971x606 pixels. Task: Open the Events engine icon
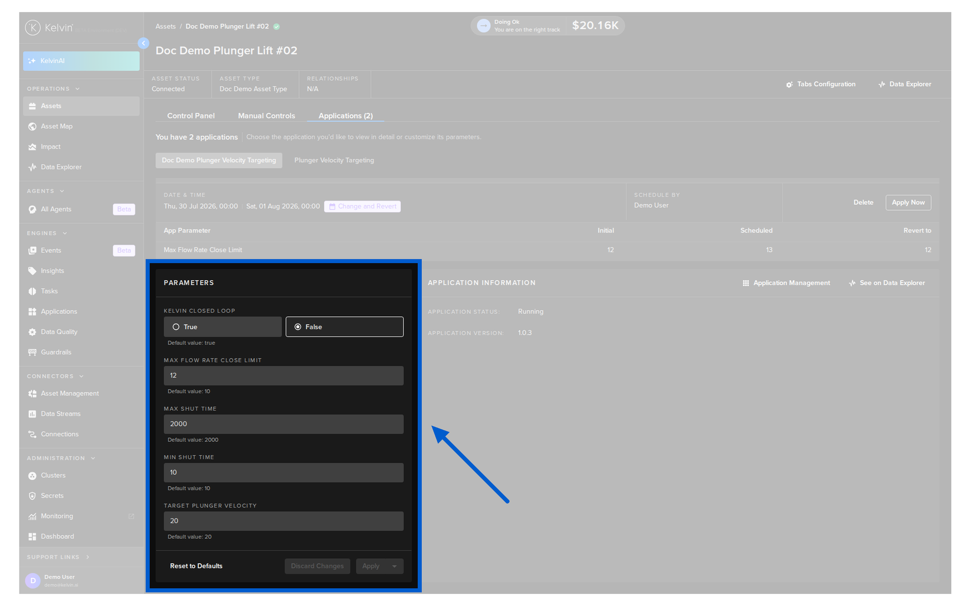pos(32,250)
